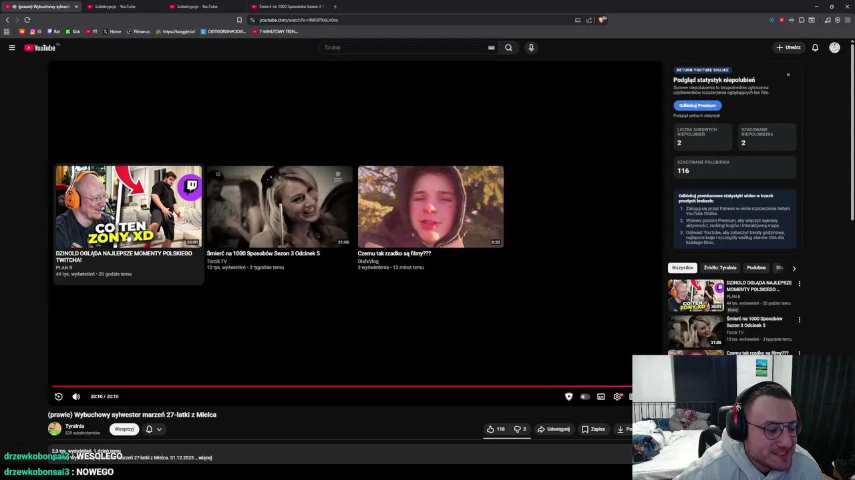Open sidebar thumbnail of Śmierć na 1000 Sposobów
The height and width of the screenshot is (480, 855).
(696, 331)
